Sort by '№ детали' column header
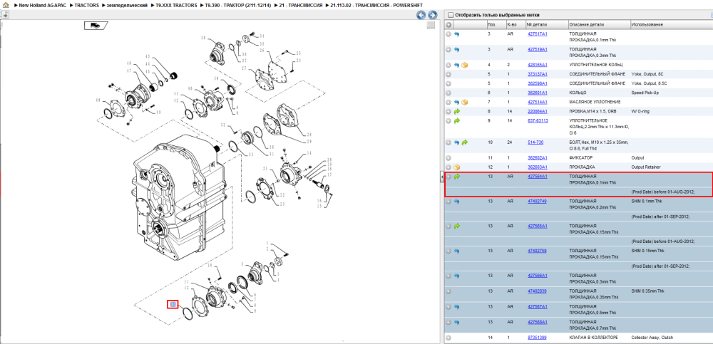Image resolution: width=713 pixels, height=344 pixels. tap(546, 24)
